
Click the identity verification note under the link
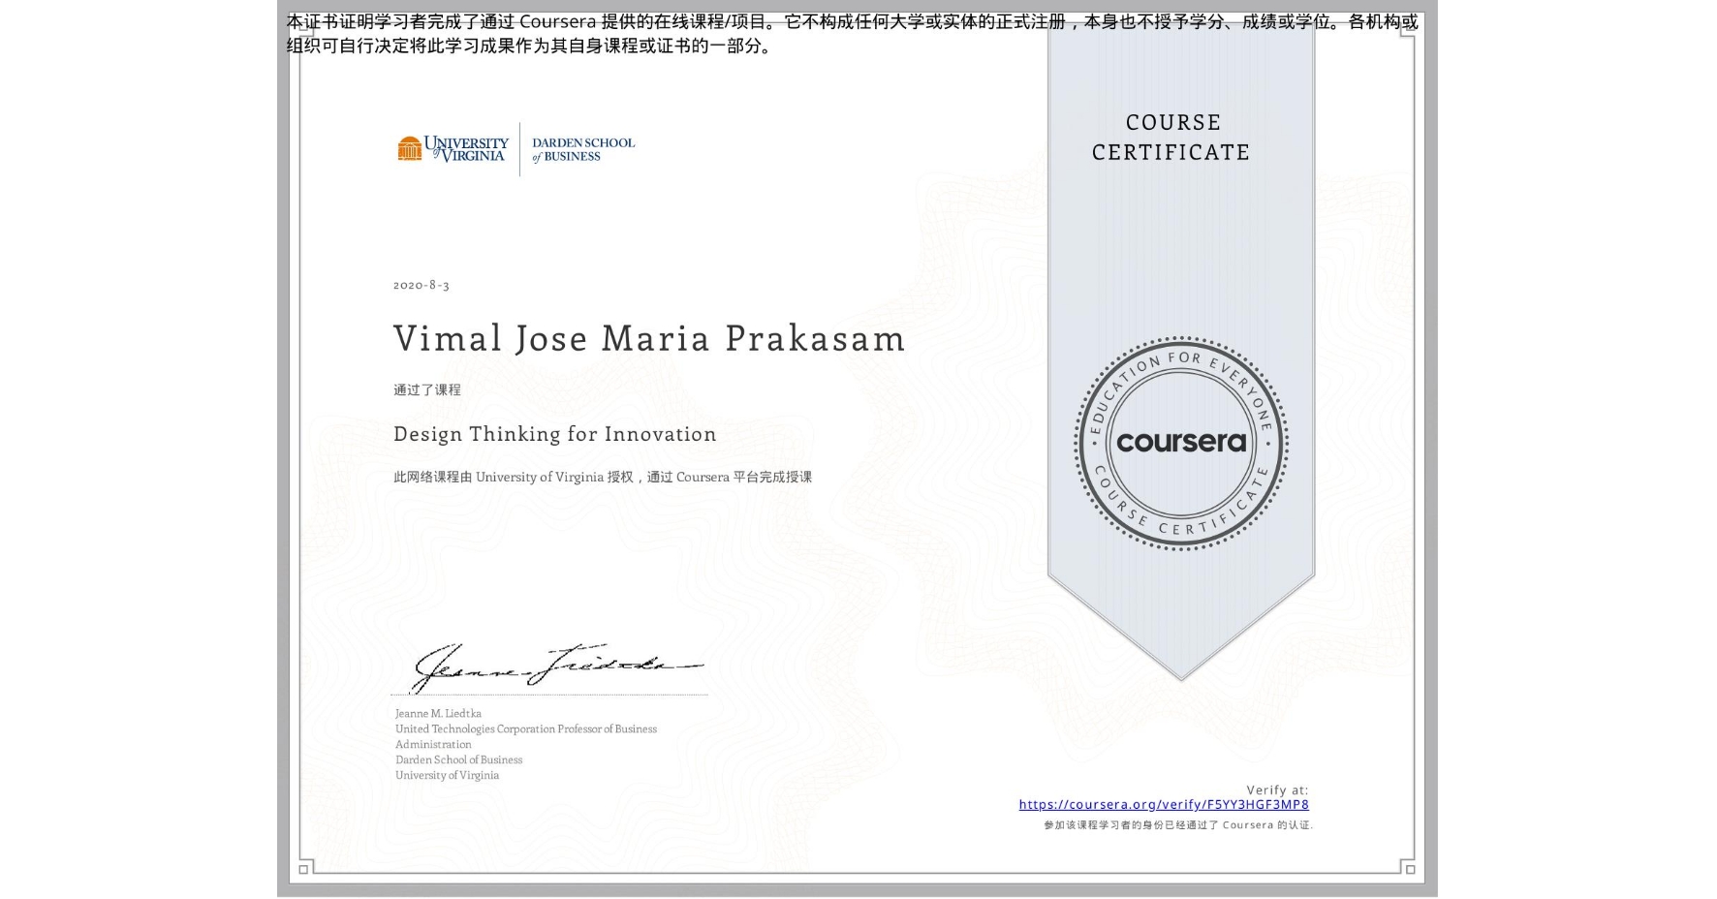tap(1178, 825)
